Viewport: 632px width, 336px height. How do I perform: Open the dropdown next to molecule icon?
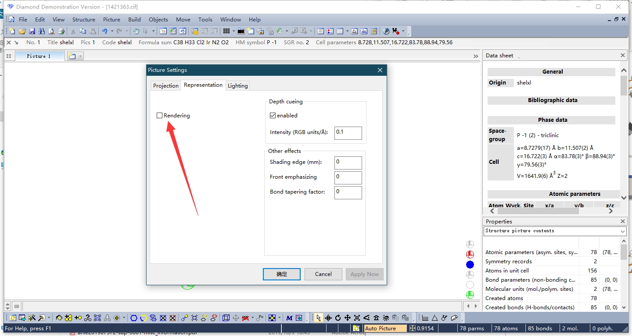pyautogui.click(x=403, y=31)
